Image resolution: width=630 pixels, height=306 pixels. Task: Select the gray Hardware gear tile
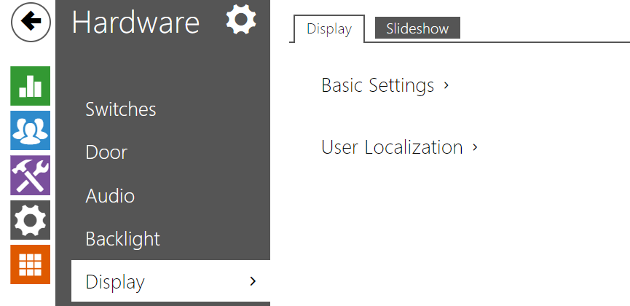point(30,220)
